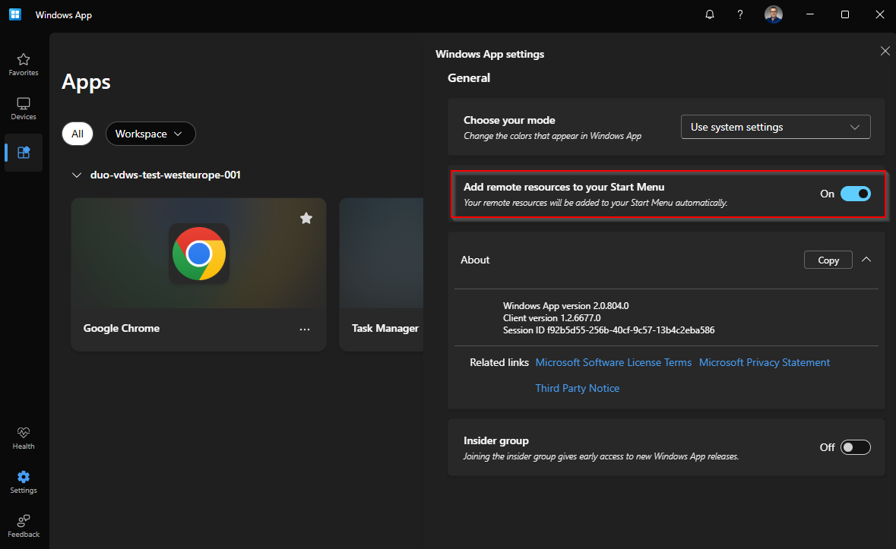The height and width of the screenshot is (549, 896).
Task: Collapse the About section chevron
Action: 866,260
